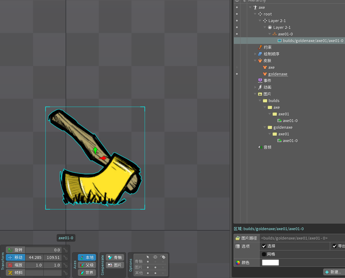Choose the Shear (倾斜) tool
This screenshot has width=345, height=278.
[15, 273]
